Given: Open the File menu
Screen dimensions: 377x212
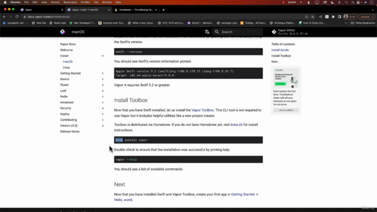Looking at the screenshot, I should point(26,2).
